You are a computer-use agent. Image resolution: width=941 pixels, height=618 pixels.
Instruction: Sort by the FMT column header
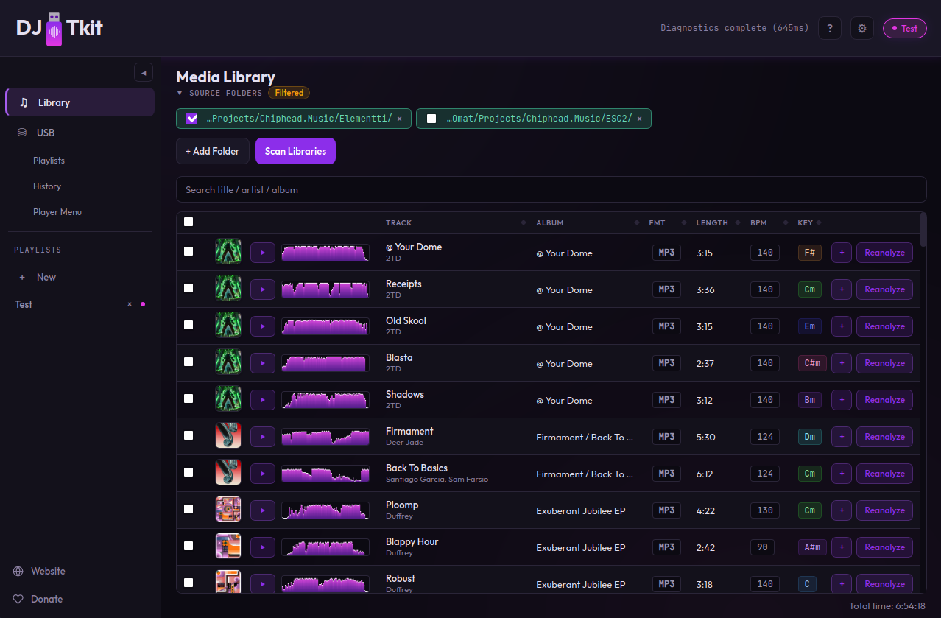[x=657, y=222]
